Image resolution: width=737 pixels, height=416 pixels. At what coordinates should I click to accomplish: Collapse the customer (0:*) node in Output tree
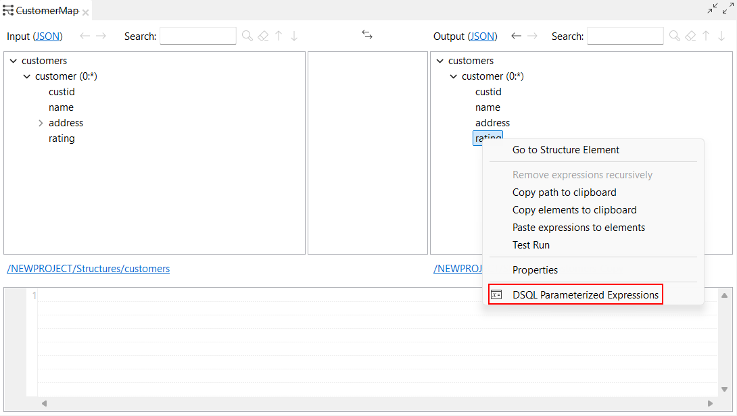[452, 76]
